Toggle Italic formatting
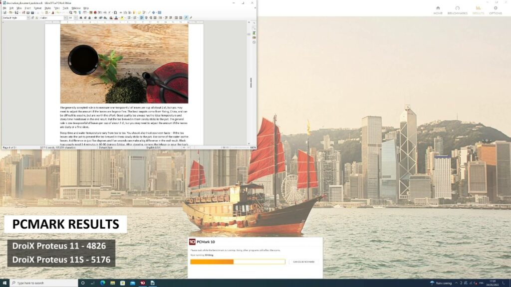511x287 pixels. (x=85, y=18)
